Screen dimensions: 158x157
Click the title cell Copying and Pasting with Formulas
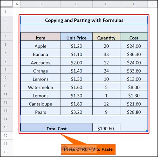[84, 20]
